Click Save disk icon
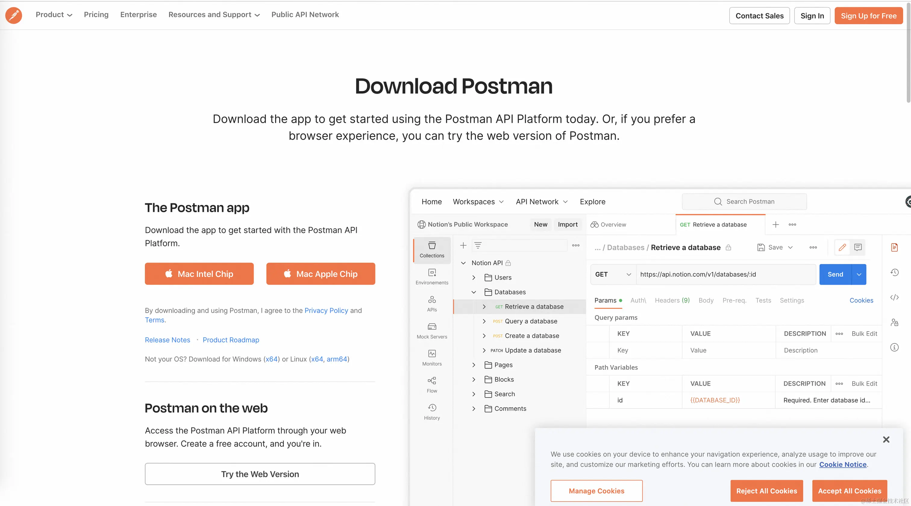911x506 pixels. pyautogui.click(x=761, y=247)
